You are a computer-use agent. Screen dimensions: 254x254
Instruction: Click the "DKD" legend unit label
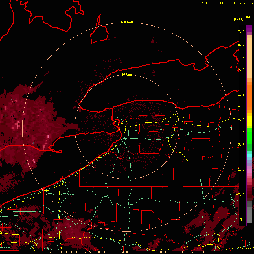[x=248, y=17]
